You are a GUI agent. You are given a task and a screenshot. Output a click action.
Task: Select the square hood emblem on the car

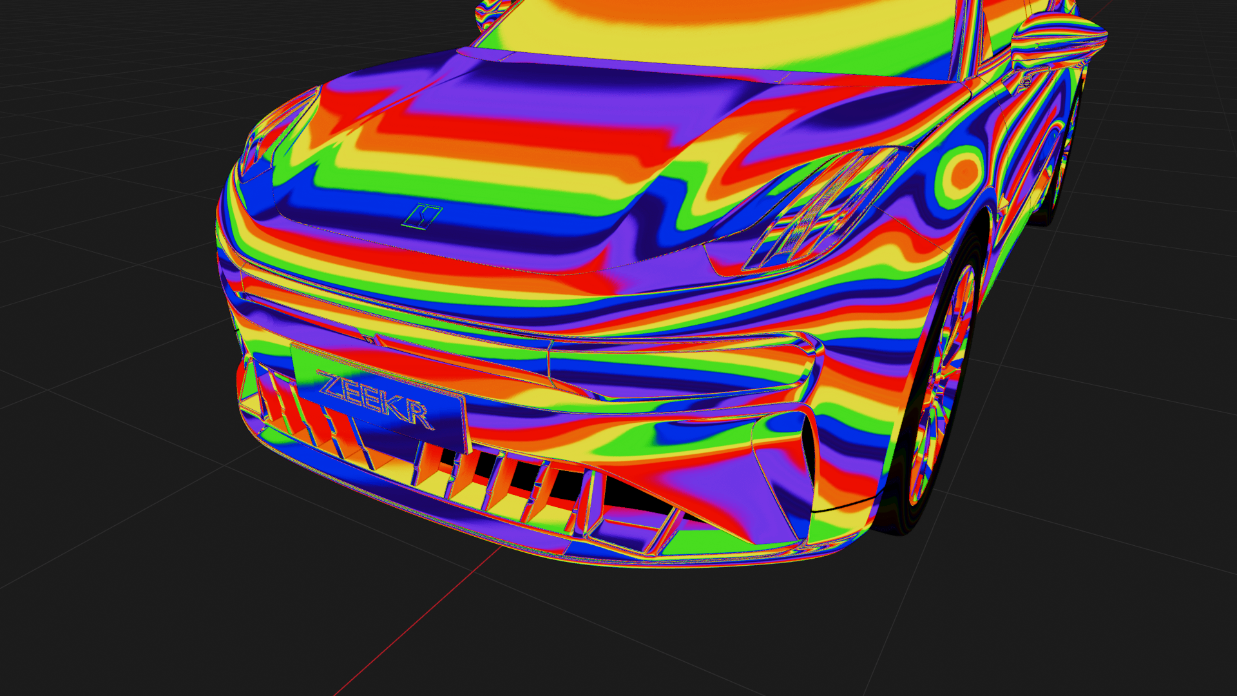pyautogui.click(x=422, y=217)
